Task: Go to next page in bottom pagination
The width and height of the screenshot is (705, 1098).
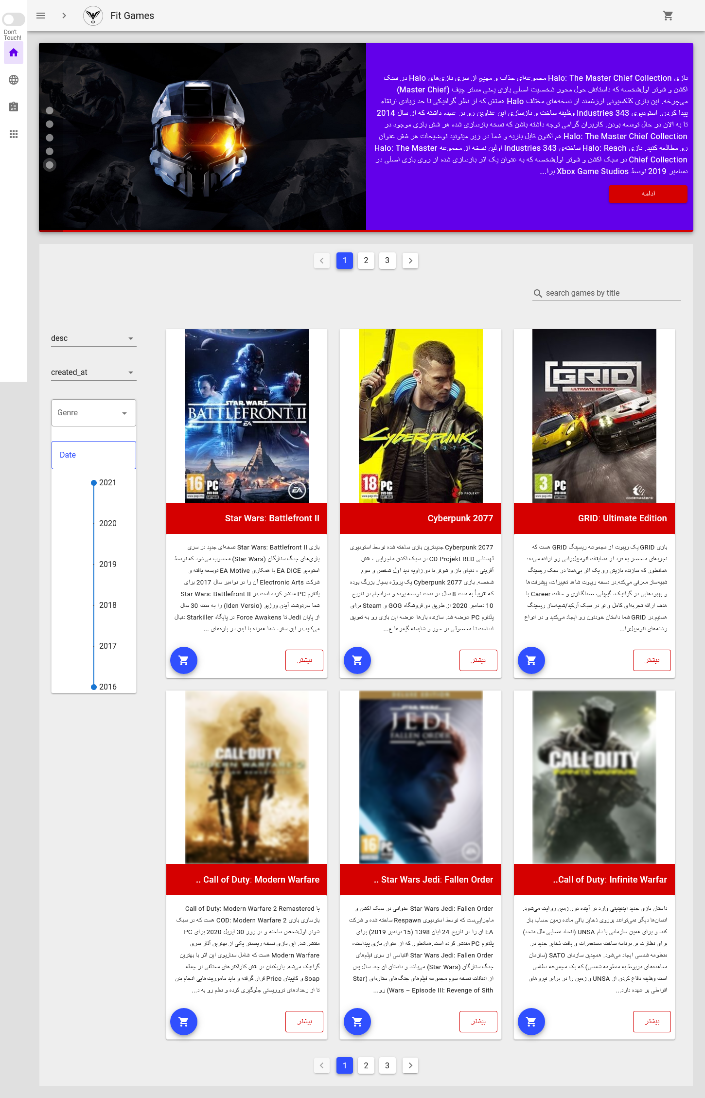Action: tap(410, 1065)
